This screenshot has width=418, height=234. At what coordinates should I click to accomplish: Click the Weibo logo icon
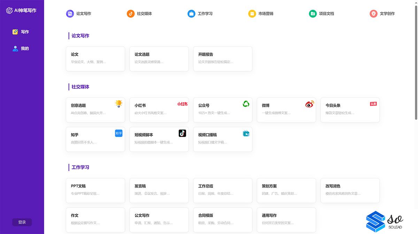310,104
